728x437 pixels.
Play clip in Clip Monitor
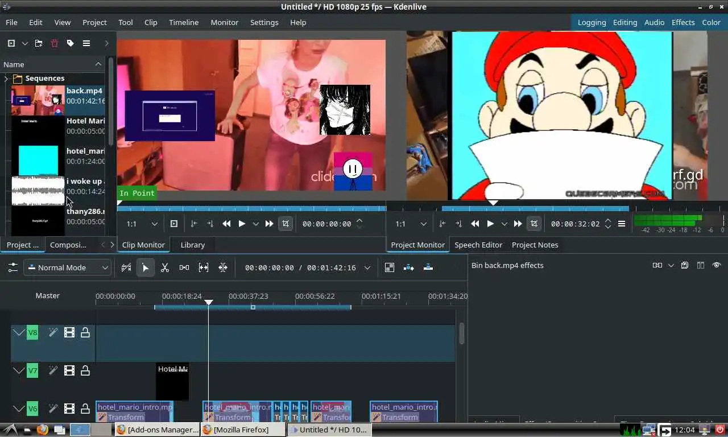[x=242, y=224]
